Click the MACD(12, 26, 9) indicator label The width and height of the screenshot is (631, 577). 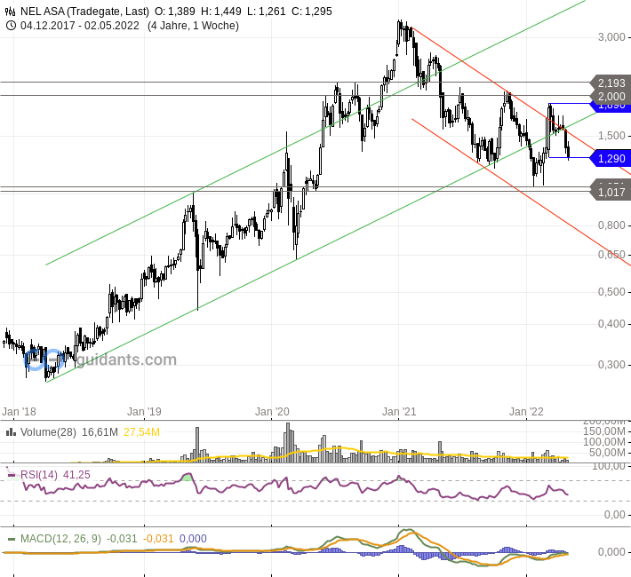tap(60, 539)
